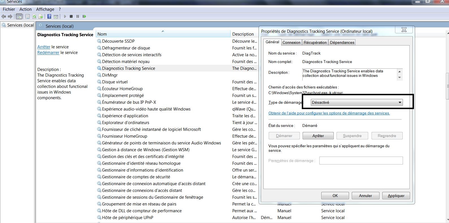Image resolution: width=449 pixels, height=223 pixels.
Task: Click the greyed Démarrer button in the dialog
Action: coord(284,136)
